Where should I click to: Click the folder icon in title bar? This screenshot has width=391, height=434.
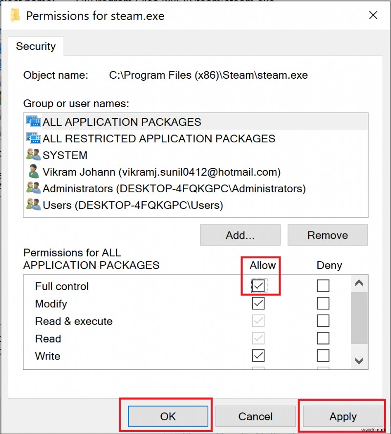(x=15, y=16)
